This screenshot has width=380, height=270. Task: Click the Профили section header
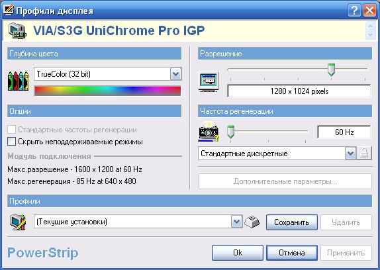coord(189,201)
